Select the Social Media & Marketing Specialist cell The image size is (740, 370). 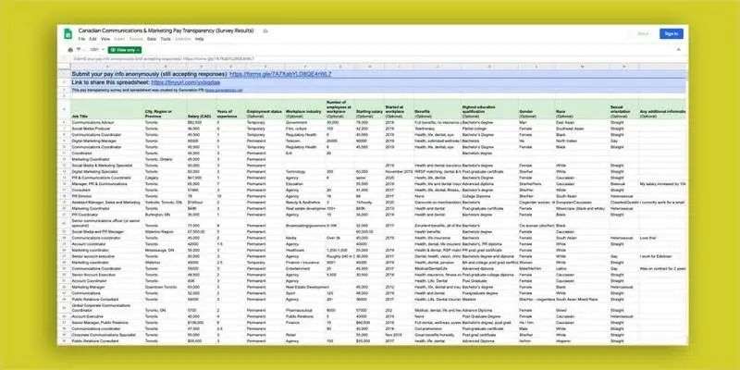[107, 166]
